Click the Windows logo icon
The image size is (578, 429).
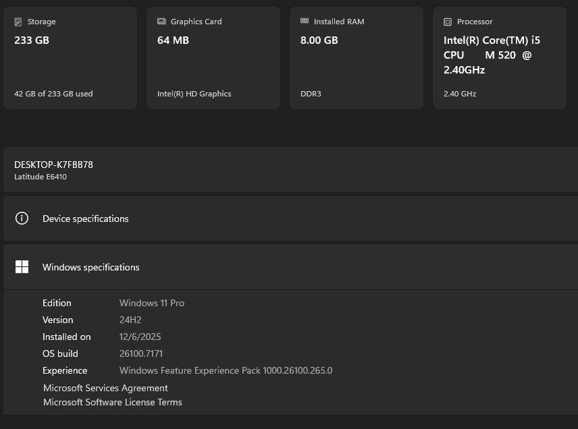(x=22, y=267)
